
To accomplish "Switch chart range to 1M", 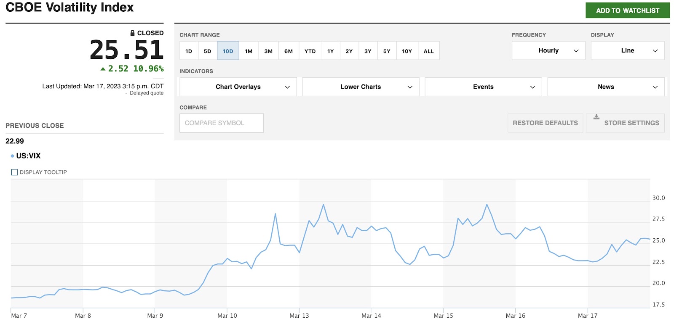I will tap(249, 51).
